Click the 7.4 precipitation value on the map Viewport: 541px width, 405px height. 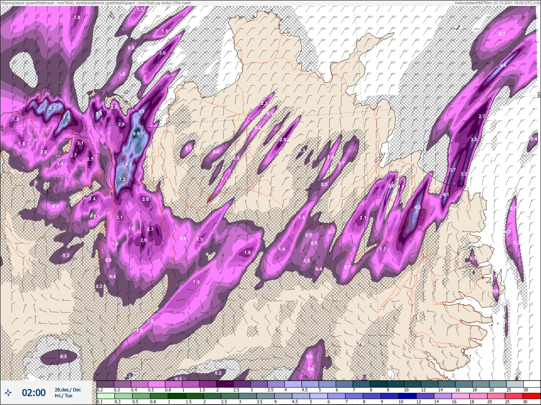click(66, 118)
